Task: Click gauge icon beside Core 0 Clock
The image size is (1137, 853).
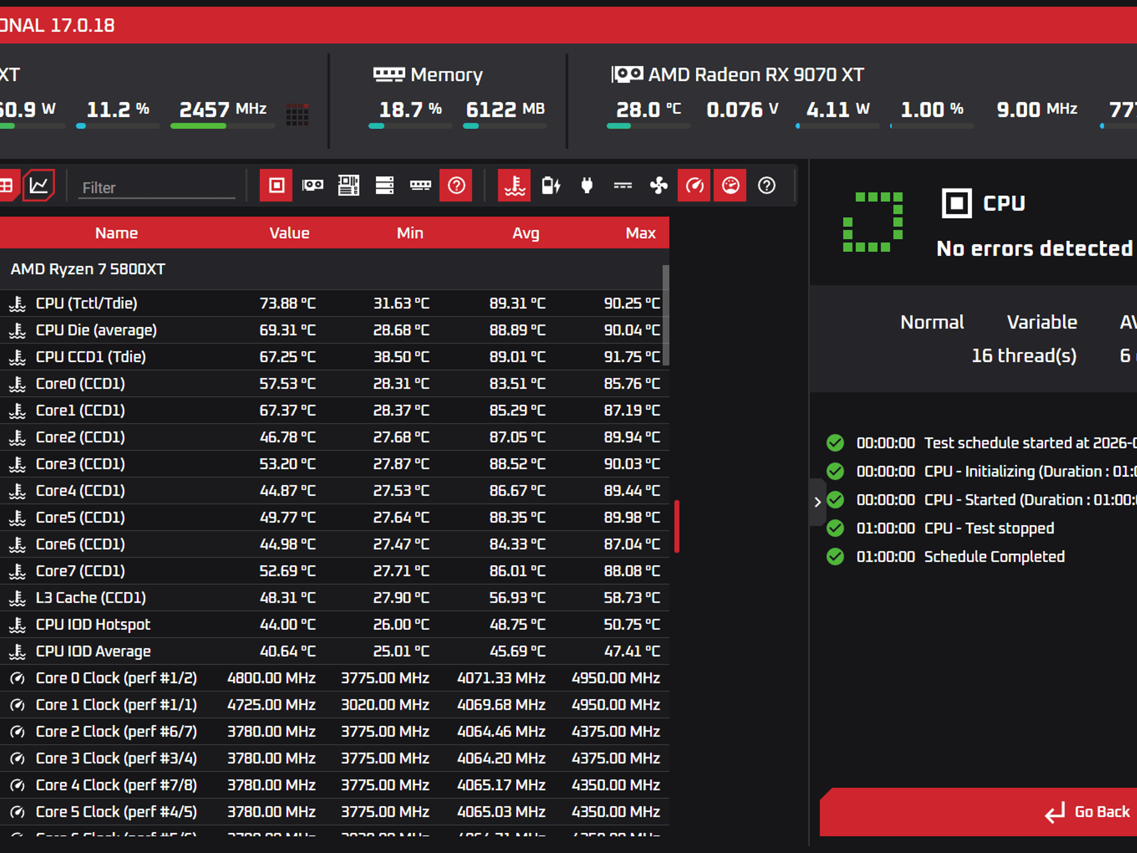Action: click(x=18, y=678)
